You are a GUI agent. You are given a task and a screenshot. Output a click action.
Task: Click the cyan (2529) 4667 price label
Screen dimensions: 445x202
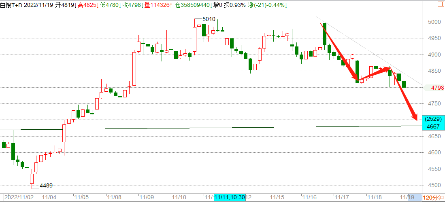click(x=433, y=123)
